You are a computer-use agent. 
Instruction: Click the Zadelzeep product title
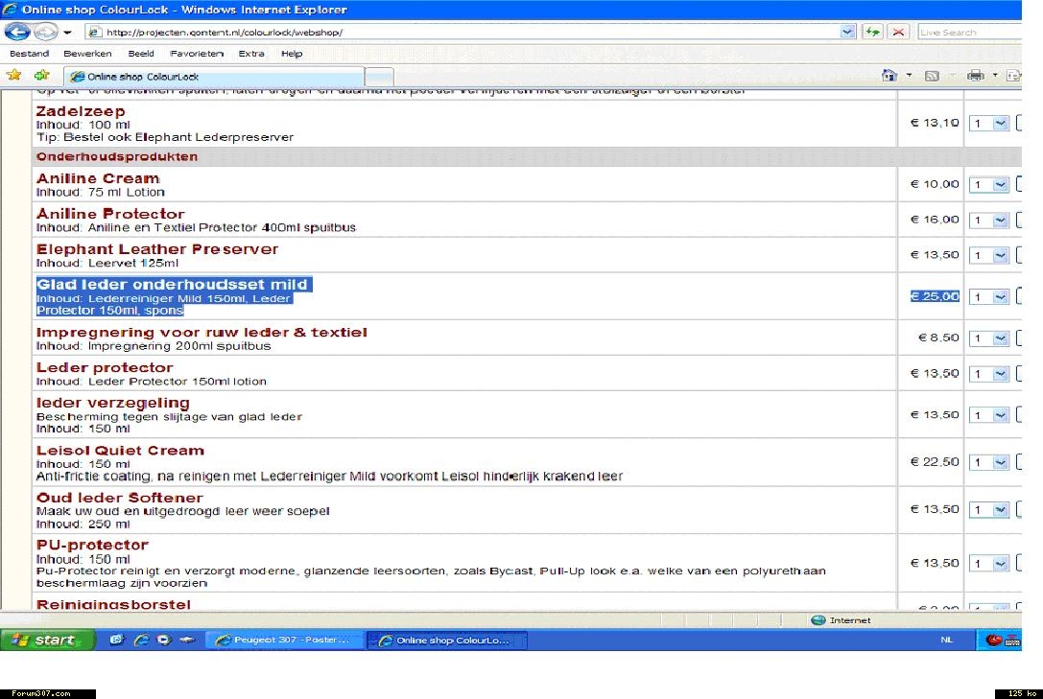point(81,111)
